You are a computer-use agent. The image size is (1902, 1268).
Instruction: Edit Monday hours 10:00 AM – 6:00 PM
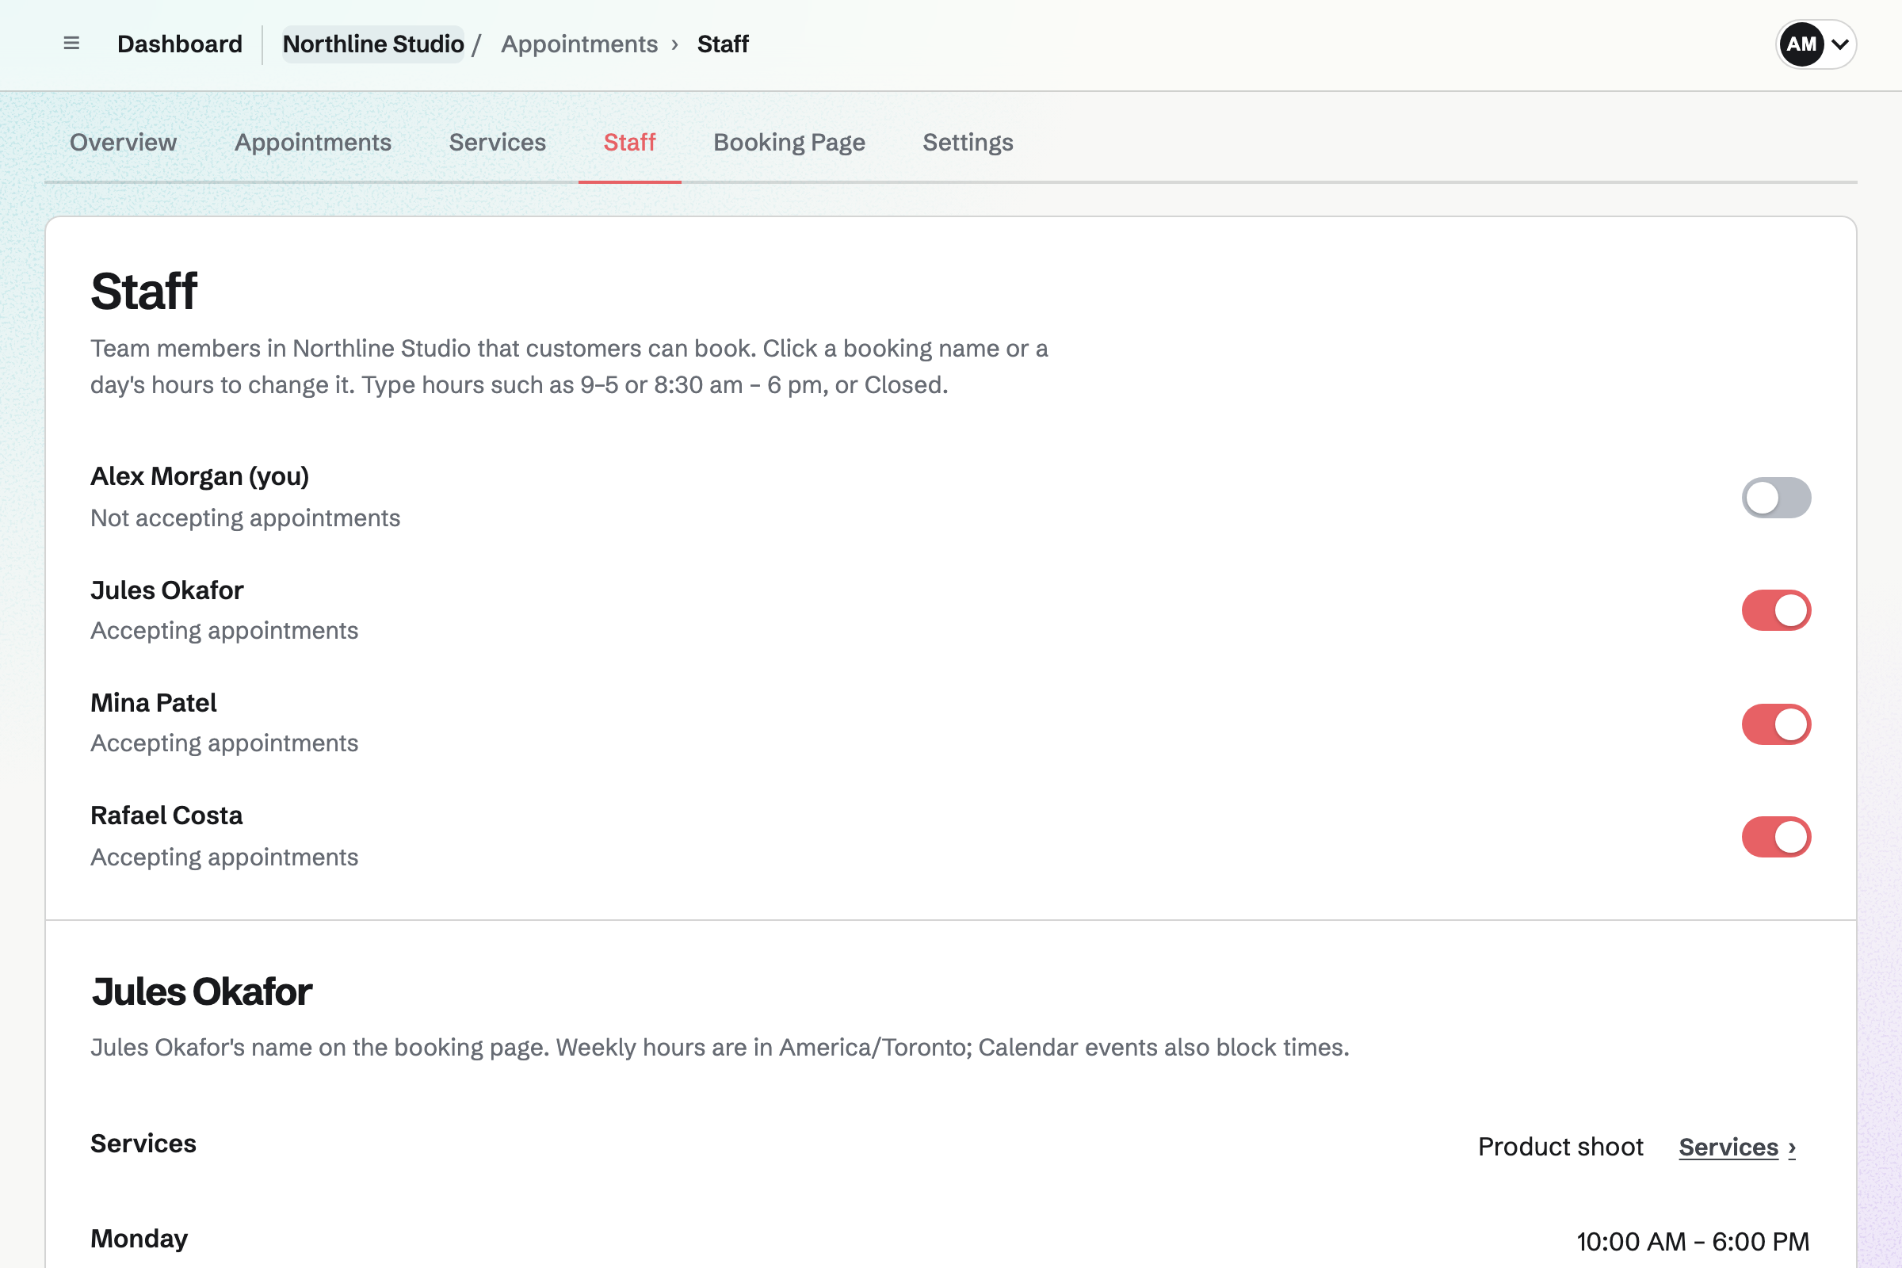1694,1241
